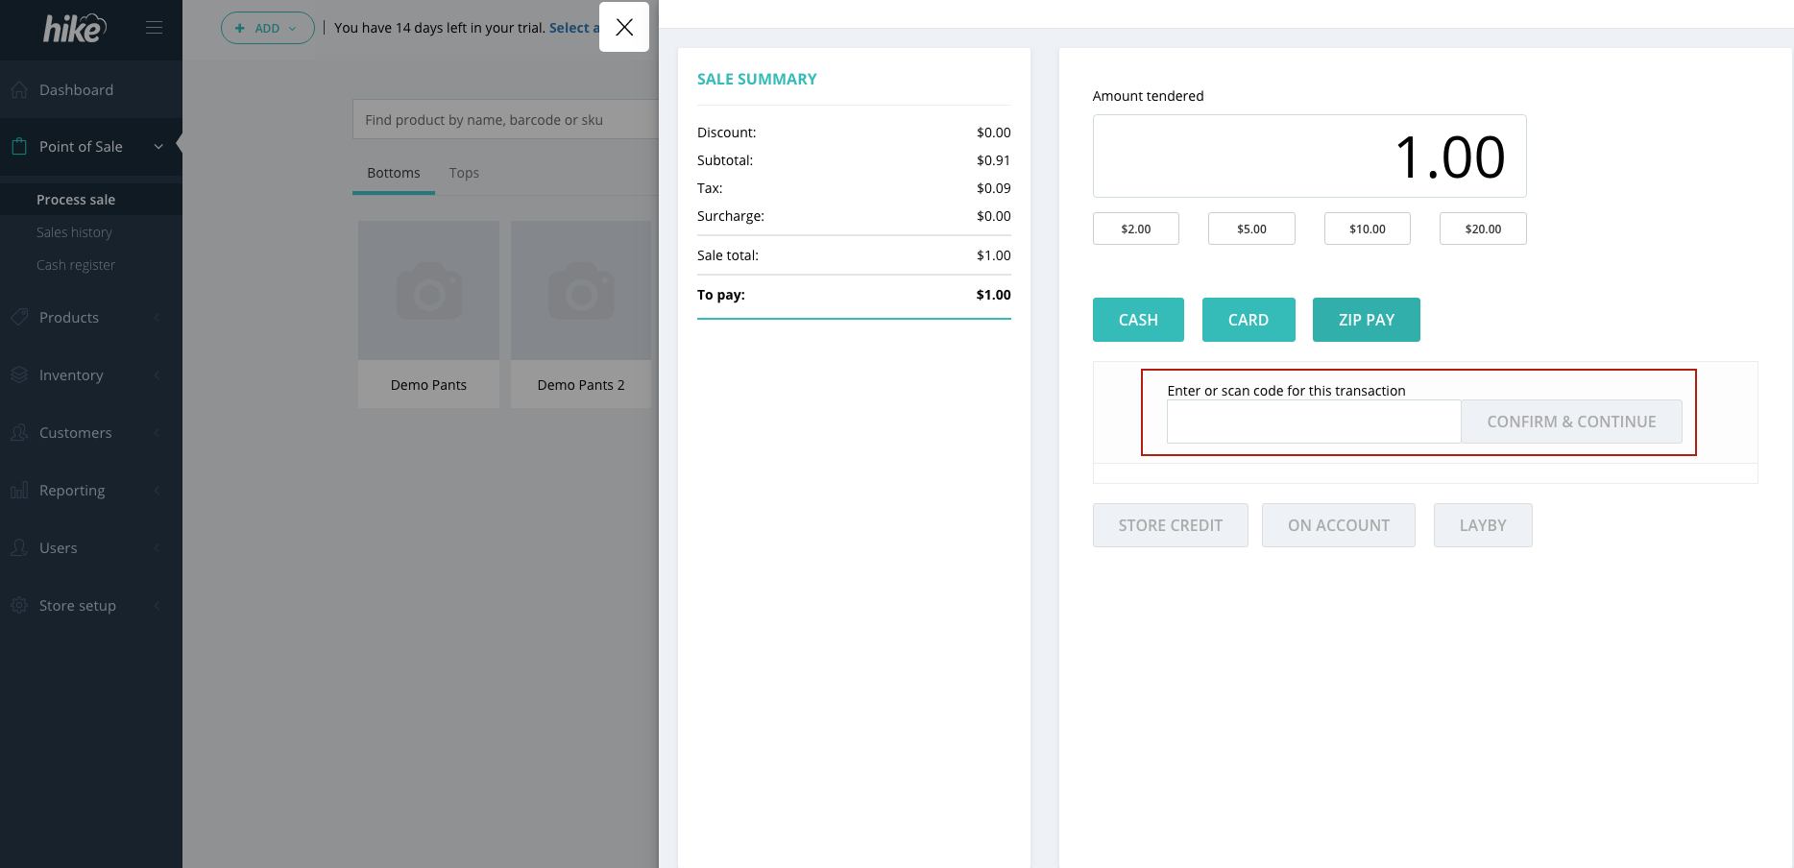Expand the Store setup menu chevron
Image resolution: width=1794 pixels, height=868 pixels.
pos(157,606)
